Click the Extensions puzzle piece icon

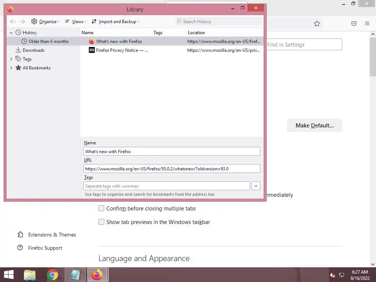point(21,235)
